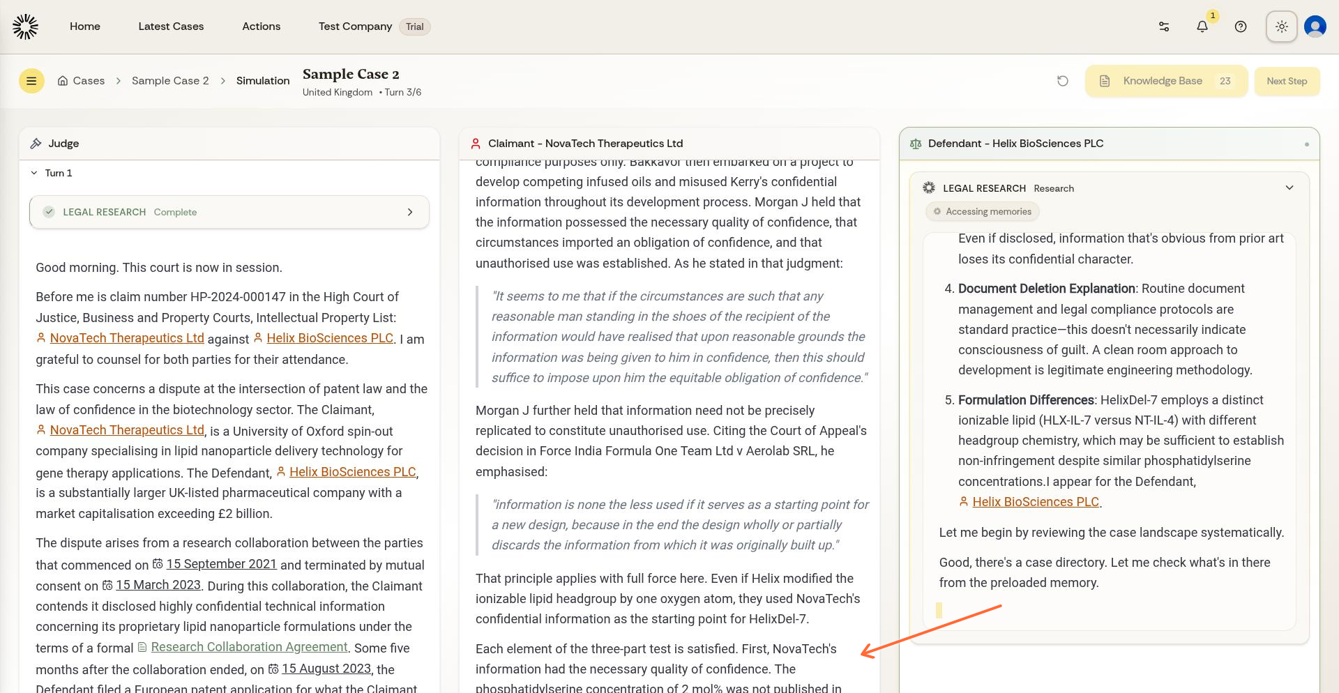Collapse Turn 1 in Judge panel
Viewport: 1339px width, 693px height.
pos(34,173)
